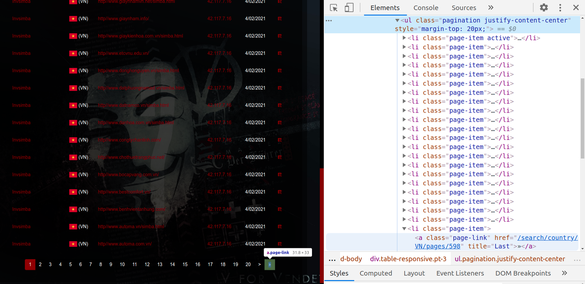Open http://www.bocapvang.com.vn/ link
The width and height of the screenshot is (585, 284).
[128, 175]
